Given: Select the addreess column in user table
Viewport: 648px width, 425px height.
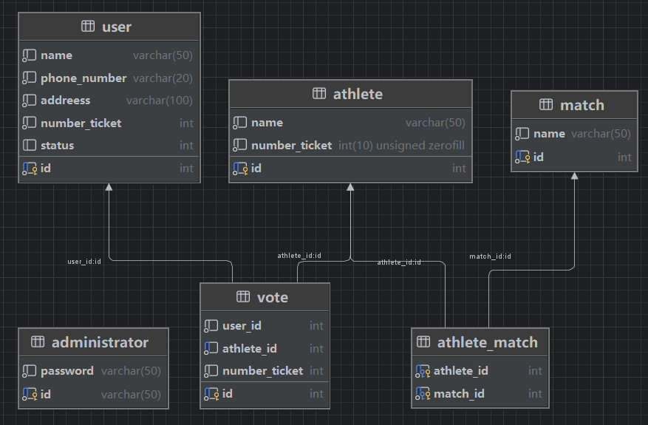Looking at the screenshot, I should [x=66, y=101].
